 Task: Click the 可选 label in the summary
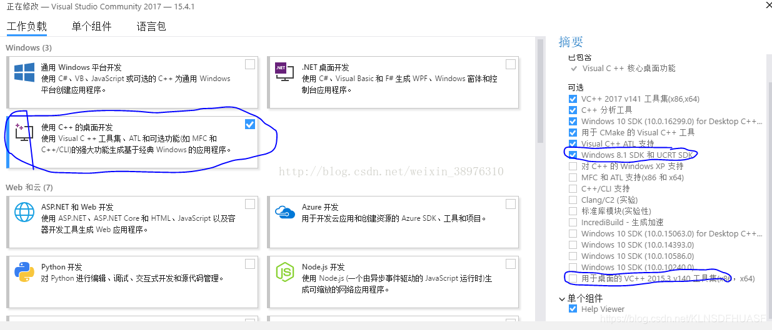[576, 87]
